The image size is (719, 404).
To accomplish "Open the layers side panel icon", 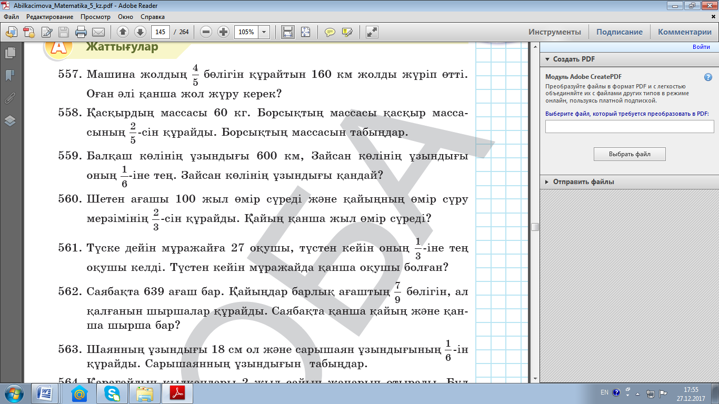I will (10, 120).
